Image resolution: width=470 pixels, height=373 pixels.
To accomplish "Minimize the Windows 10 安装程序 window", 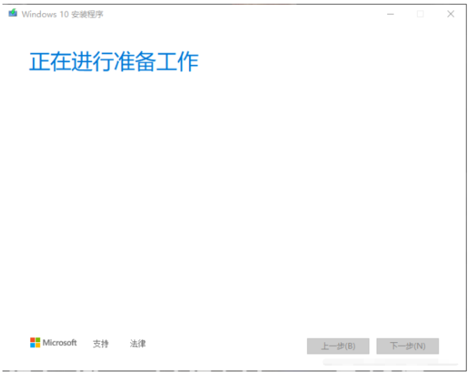I will click(x=390, y=14).
